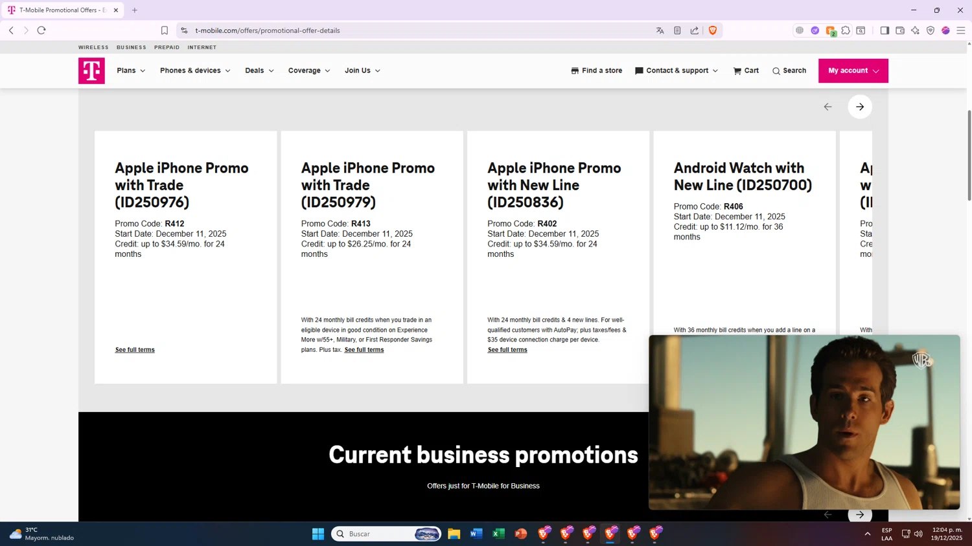
Task: Open the My account dropdown
Action: 853,71
